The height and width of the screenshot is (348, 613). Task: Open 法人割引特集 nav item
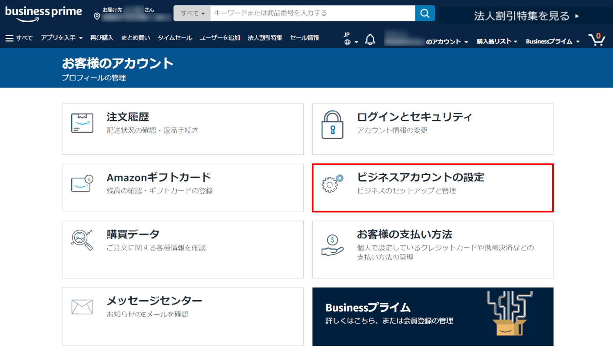(x=265, y=38)
